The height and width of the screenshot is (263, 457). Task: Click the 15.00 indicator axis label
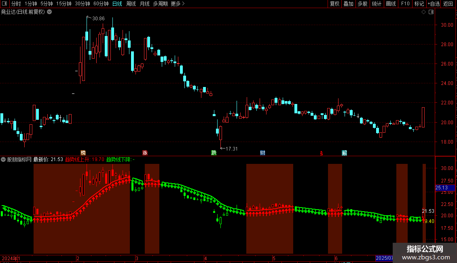(447, 240)
